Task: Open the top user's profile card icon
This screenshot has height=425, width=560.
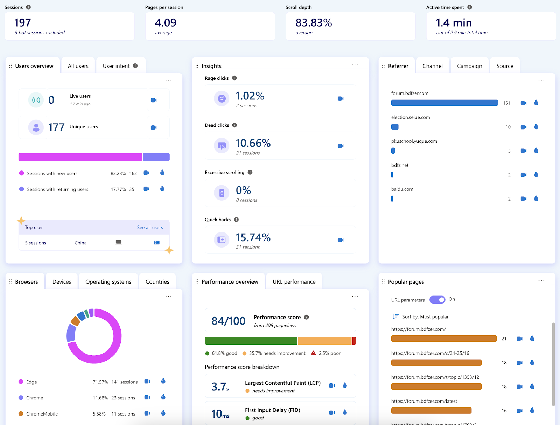Action: 157,243
